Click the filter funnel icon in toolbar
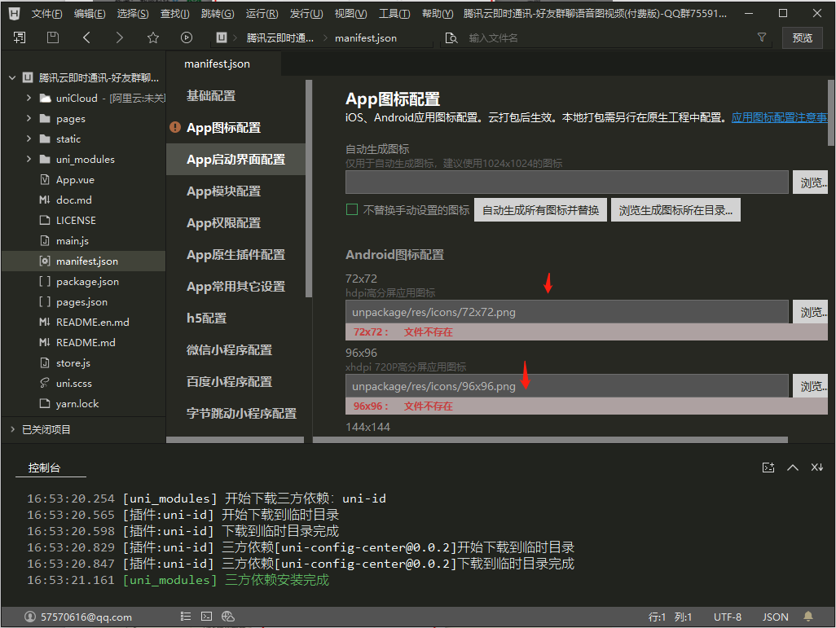Screen dimensions: 836x628 point(761,37)
